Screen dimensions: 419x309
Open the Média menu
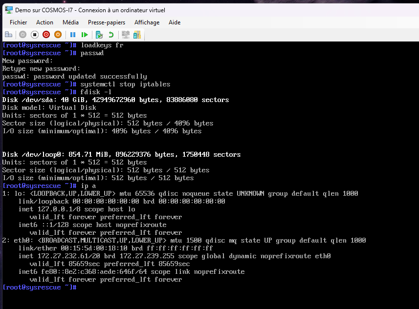[x=70, y=22]
